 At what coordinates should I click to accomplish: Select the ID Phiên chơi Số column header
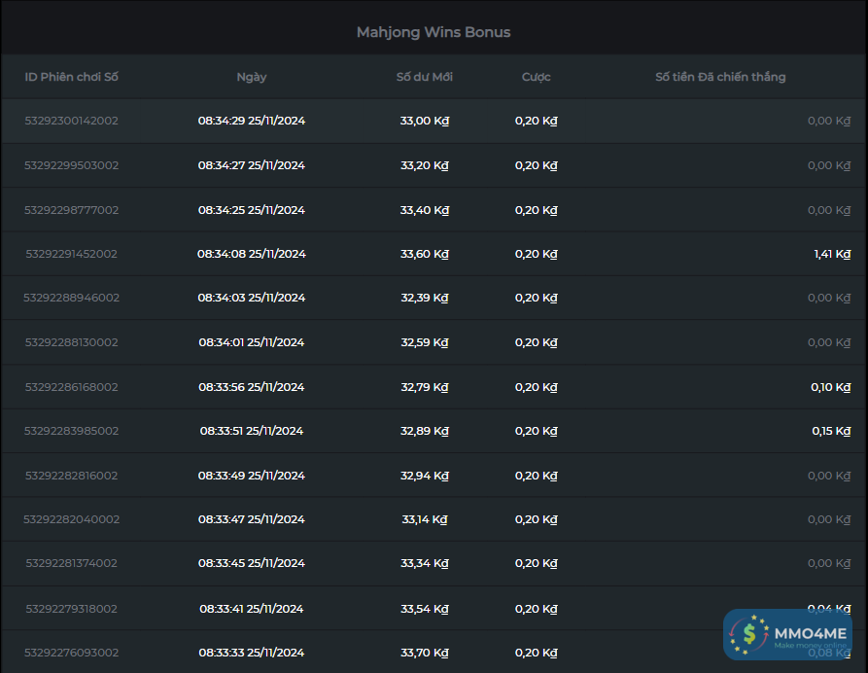point(72,77)
